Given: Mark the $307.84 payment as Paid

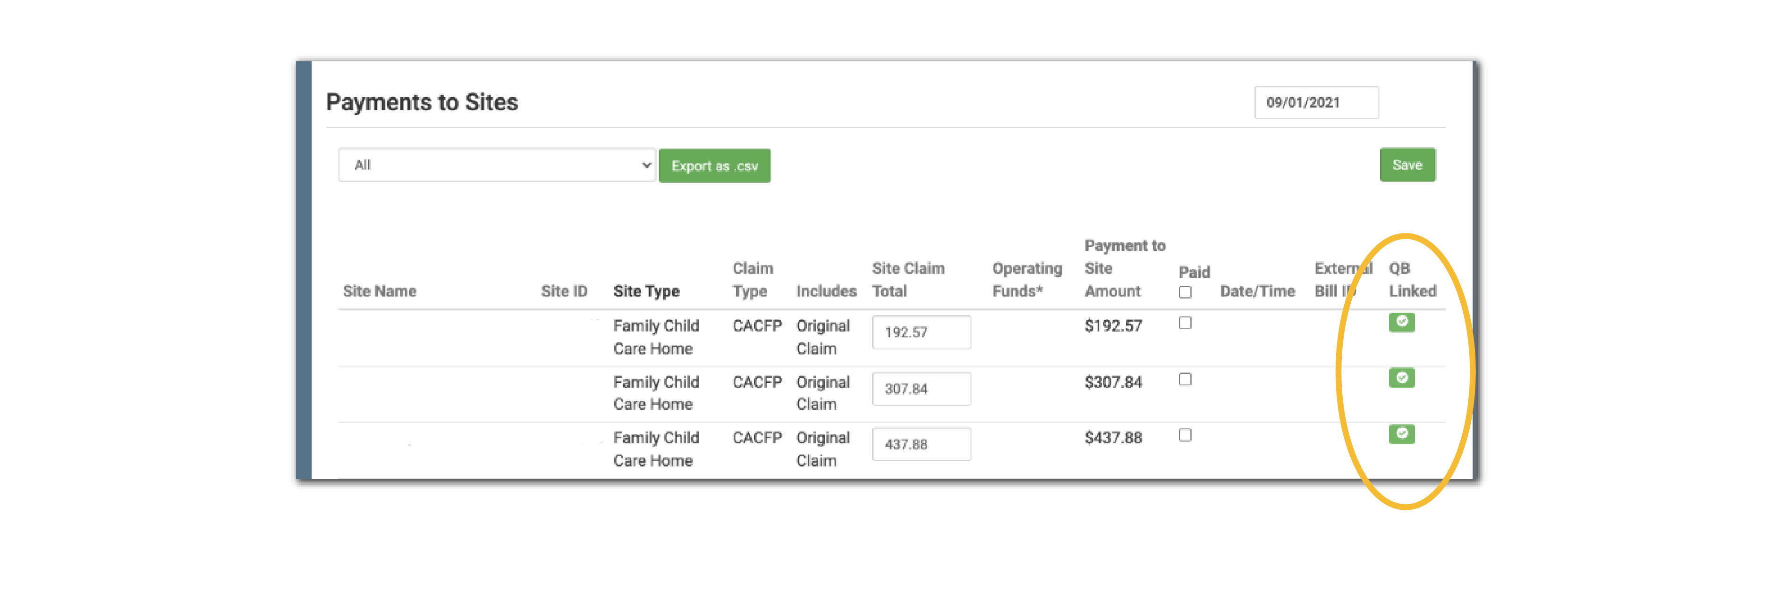Looking at the screenshot, I should 1185,379.
